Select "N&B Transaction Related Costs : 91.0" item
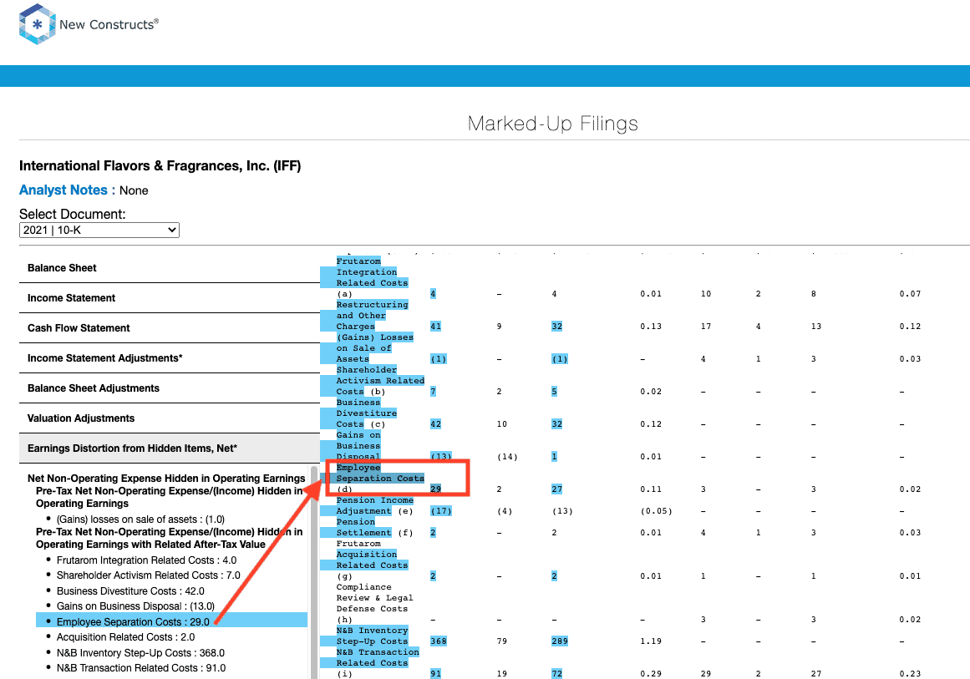The width and height of the screenshot is (970, 679). pos(141,668)
